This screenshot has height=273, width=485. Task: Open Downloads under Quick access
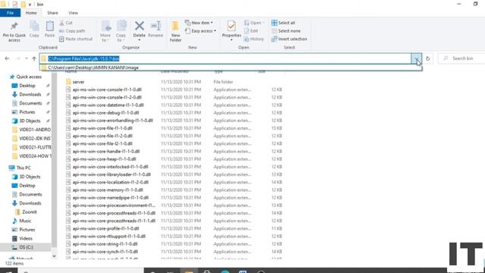tap(30, 94)
